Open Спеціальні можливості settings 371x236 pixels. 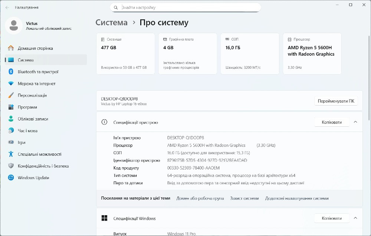(x=38, y=154)
